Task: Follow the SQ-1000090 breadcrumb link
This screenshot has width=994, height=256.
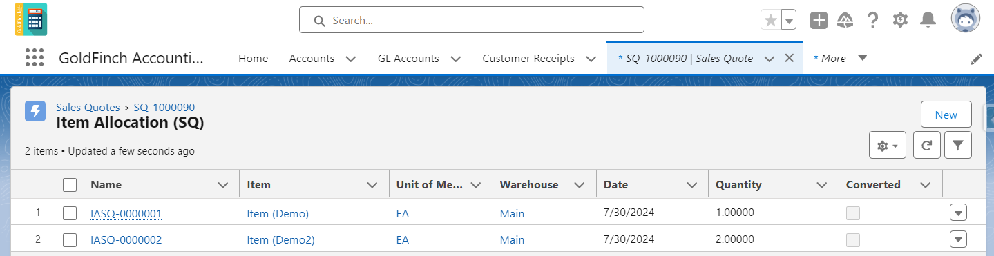Action: pyautogui.click(x=164, y=108)
